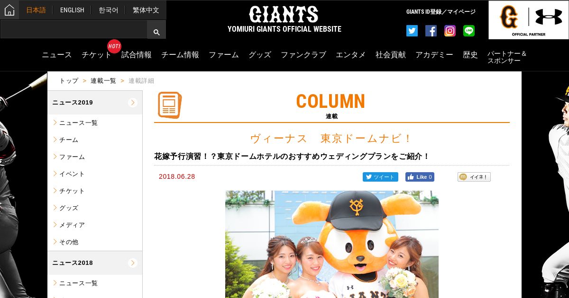Open the Giants Facebook page icon

431,31
